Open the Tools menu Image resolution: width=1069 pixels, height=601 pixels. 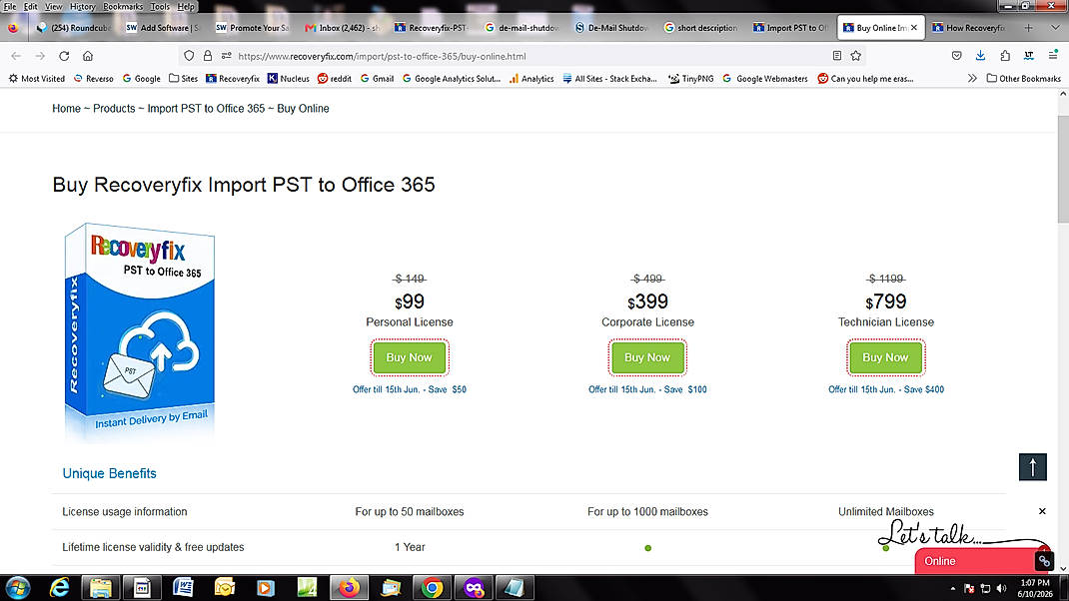160,6
